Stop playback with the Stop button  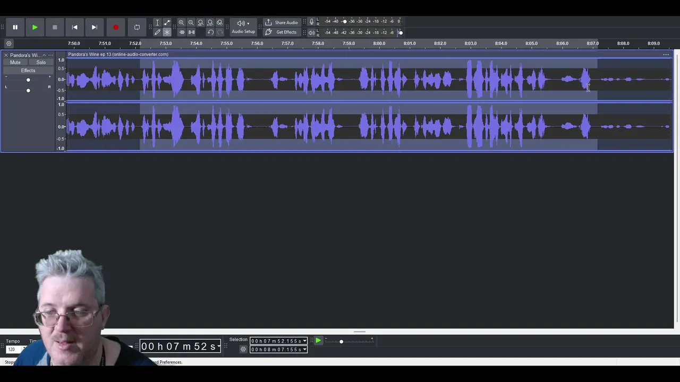tap(55, 27)
